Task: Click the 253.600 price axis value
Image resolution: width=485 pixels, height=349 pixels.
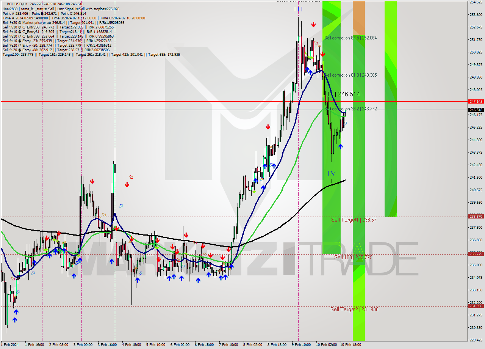Action: (x=476, y=15)
